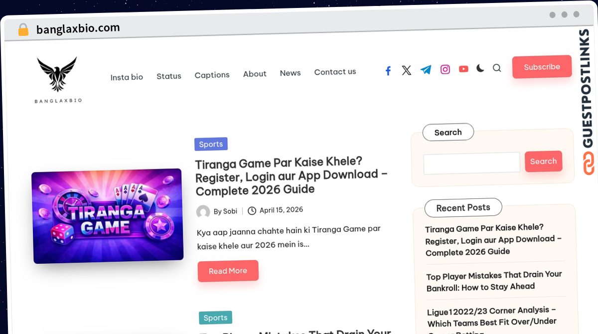This screenshot has height=334, width=598.
Task: Click Read More for Tiranga Game post
Action: tap(228, 271)
